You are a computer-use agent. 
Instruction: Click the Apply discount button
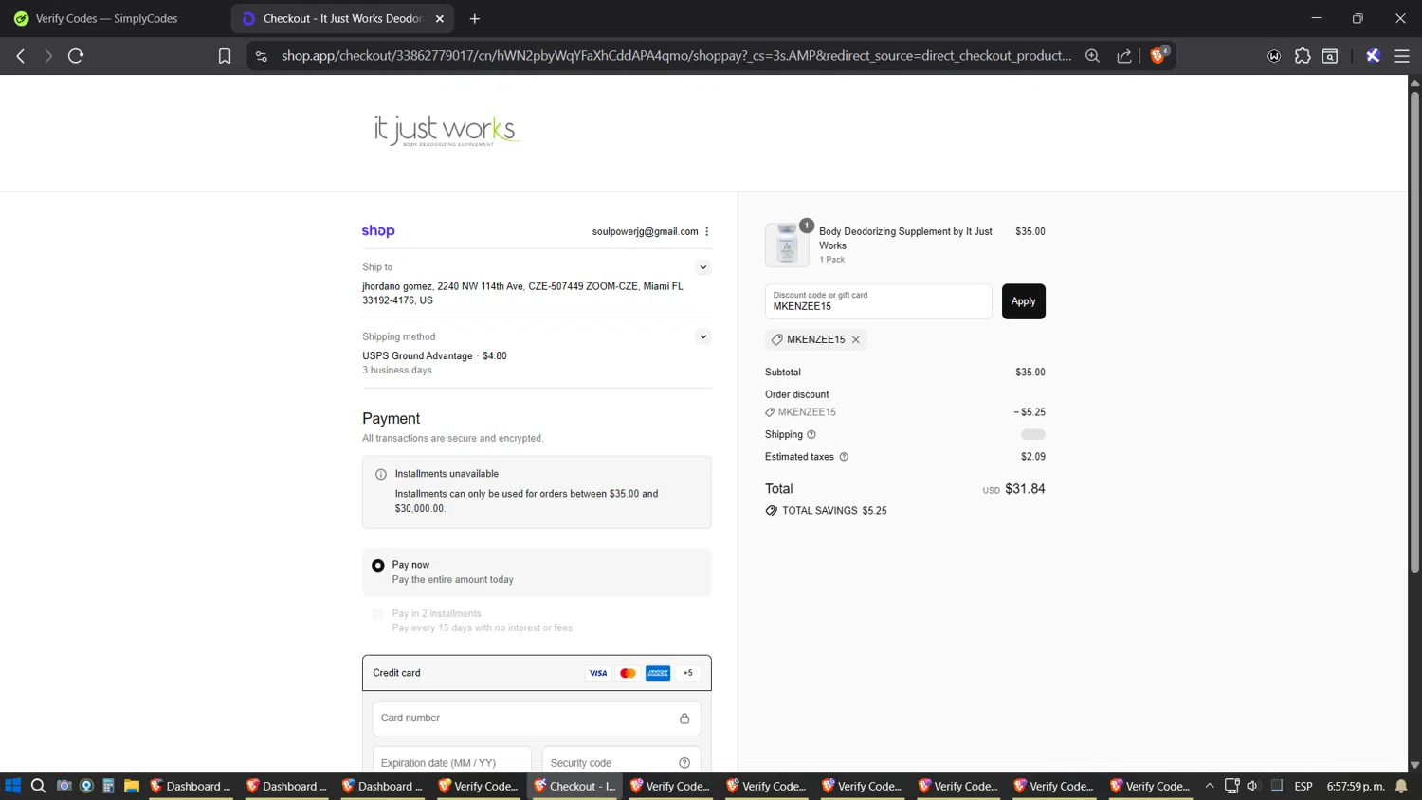(x=1024, y=301)
